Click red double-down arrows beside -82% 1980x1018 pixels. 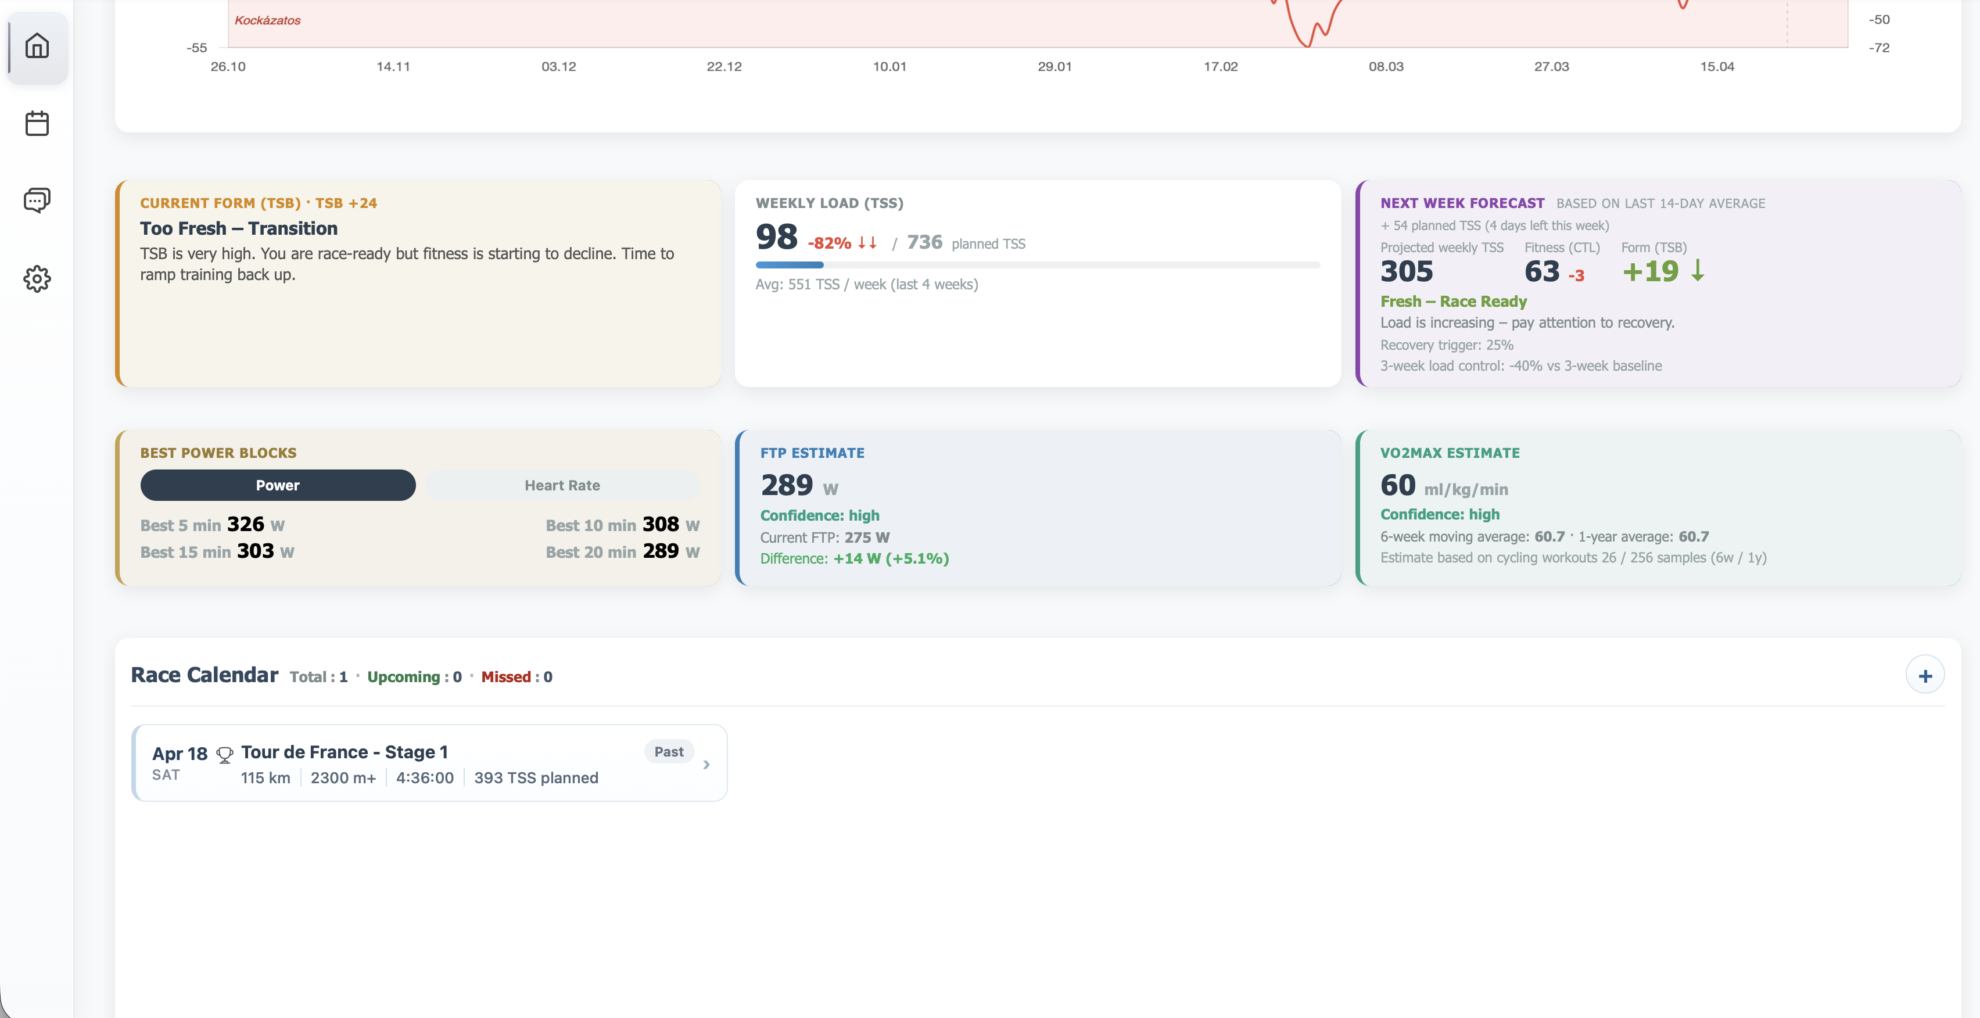pyautogui.click(x=867, y=243)
